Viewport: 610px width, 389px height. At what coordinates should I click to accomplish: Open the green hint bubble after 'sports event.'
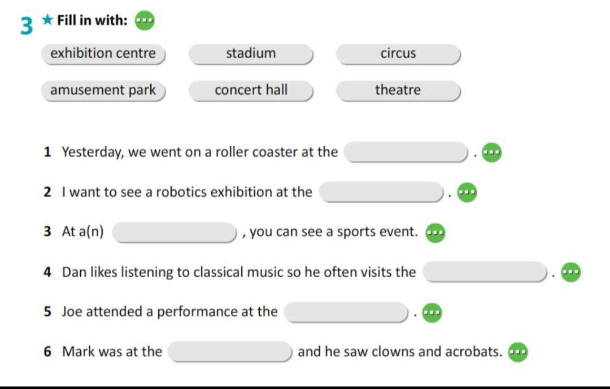(x=435, y=233)
